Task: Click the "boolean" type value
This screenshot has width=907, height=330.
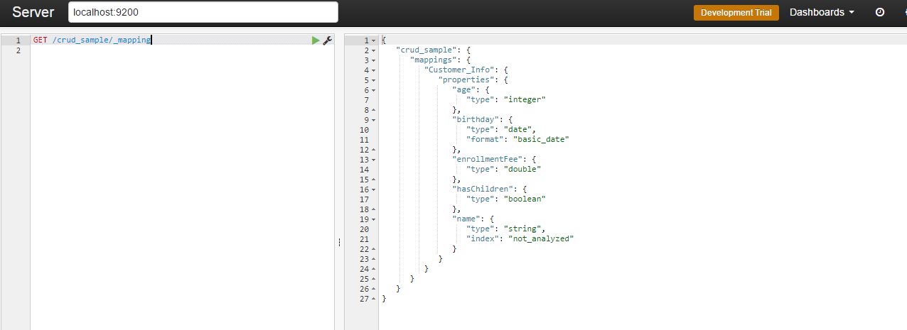Action: pos(527,199)
